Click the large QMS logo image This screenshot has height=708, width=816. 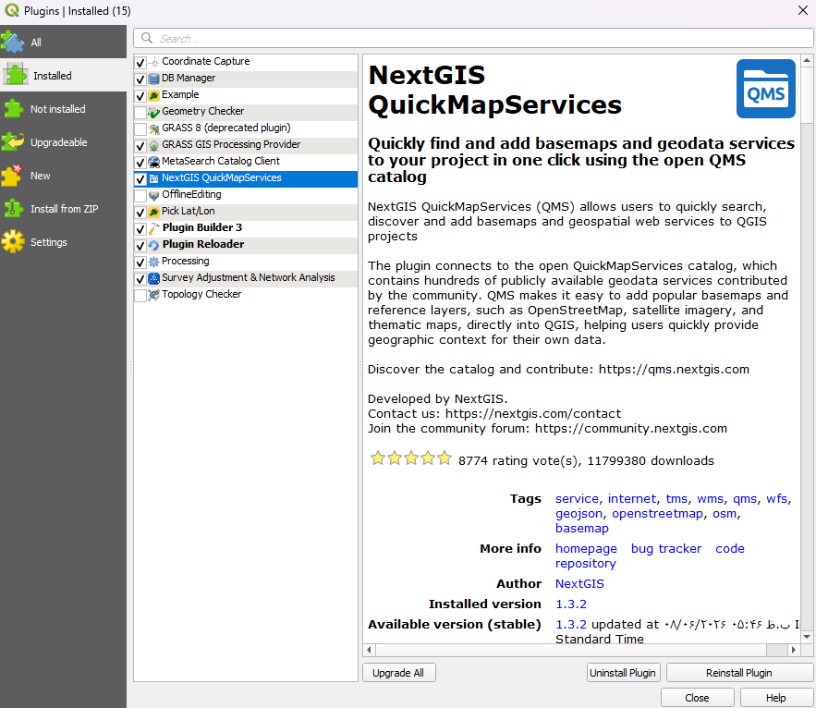(x=765, y=89)
